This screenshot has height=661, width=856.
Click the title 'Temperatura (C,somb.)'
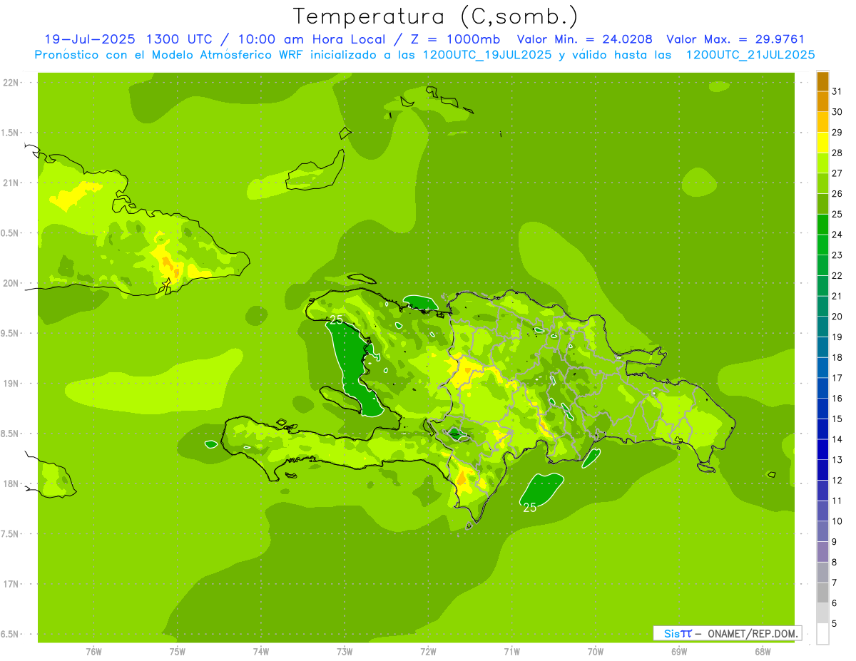(436, 16)
